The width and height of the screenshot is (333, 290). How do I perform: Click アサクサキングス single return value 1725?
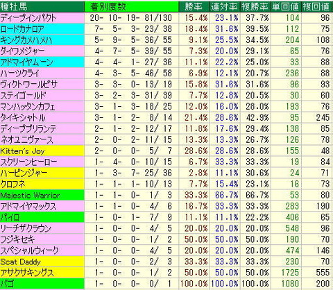(290, 273)
